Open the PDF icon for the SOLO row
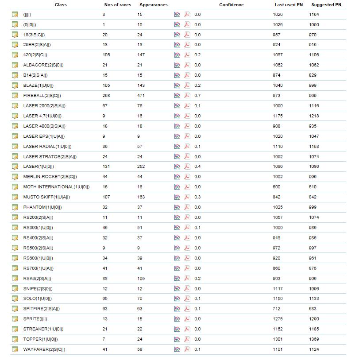 click(x=187, y=299)
